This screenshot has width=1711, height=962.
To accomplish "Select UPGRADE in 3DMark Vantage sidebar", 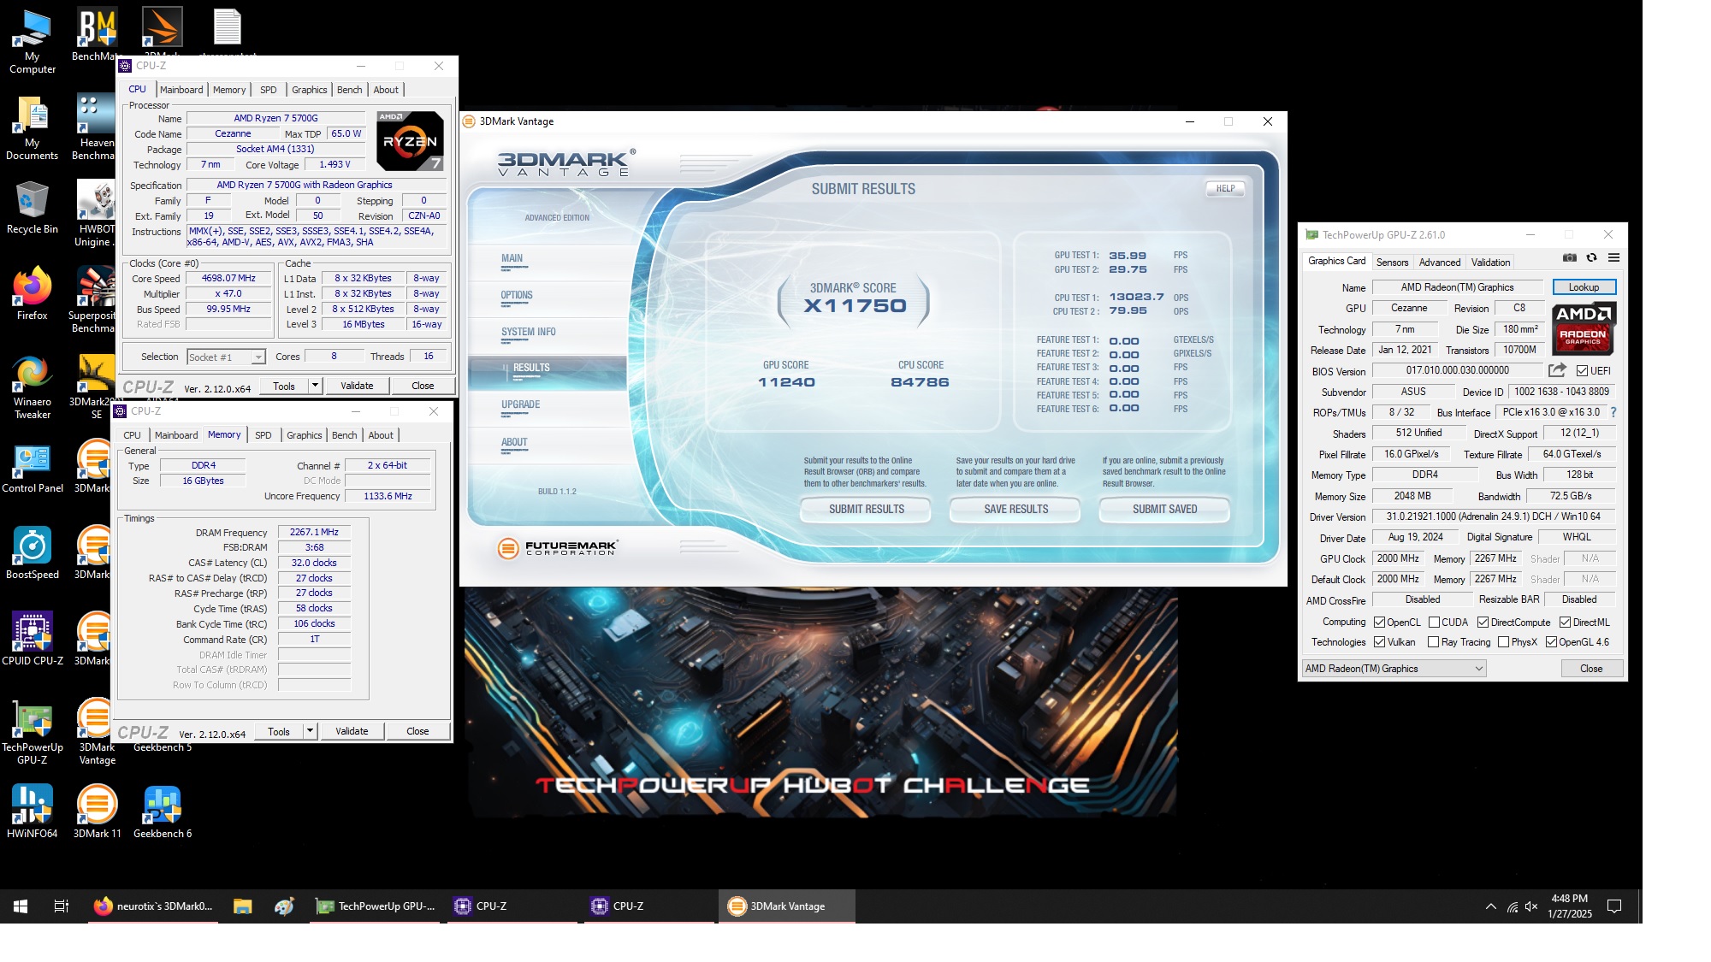I will 520,404.
